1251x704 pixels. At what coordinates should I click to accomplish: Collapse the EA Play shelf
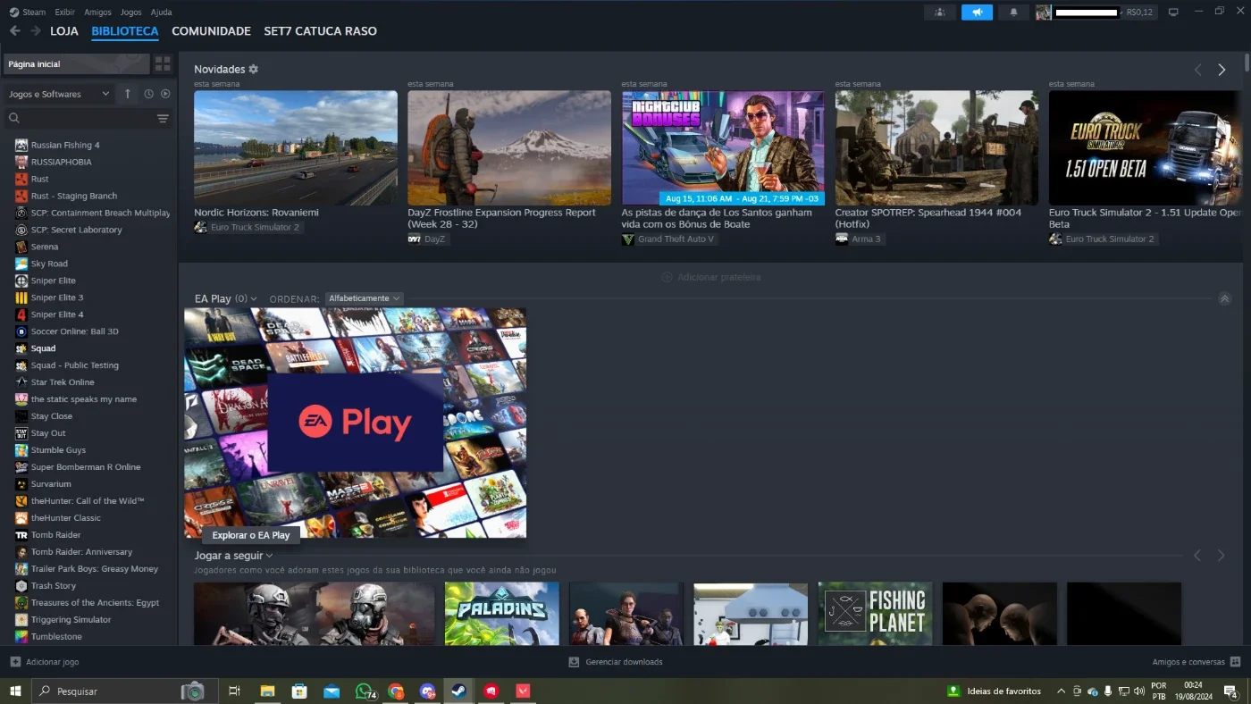coord(1225,298)
